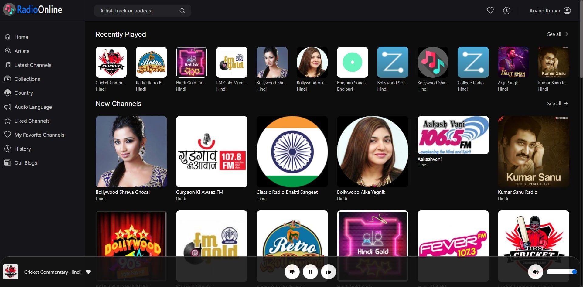
Task: Click the Audio Language megaphone icon
Action: (8, 107)
